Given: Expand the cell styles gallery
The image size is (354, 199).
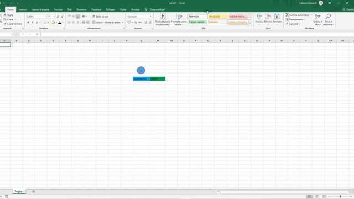Looking at the screenshot, I should pos(250,23).
